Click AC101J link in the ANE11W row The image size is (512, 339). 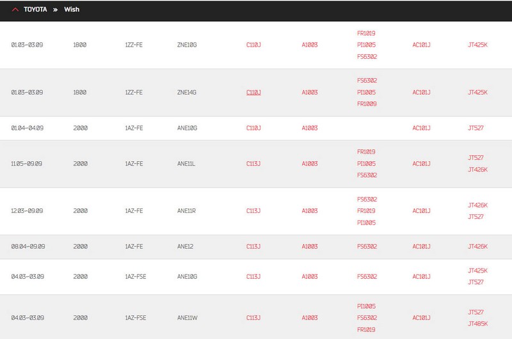point(421,318)
